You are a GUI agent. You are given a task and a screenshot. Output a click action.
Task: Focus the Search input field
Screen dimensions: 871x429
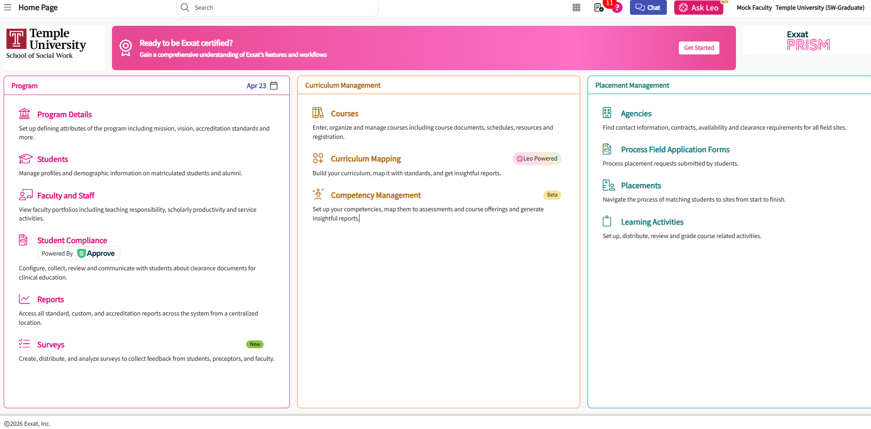(277, 8)
